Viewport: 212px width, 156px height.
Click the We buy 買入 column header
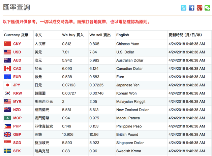pyautogui.click(x=73, y=35)
